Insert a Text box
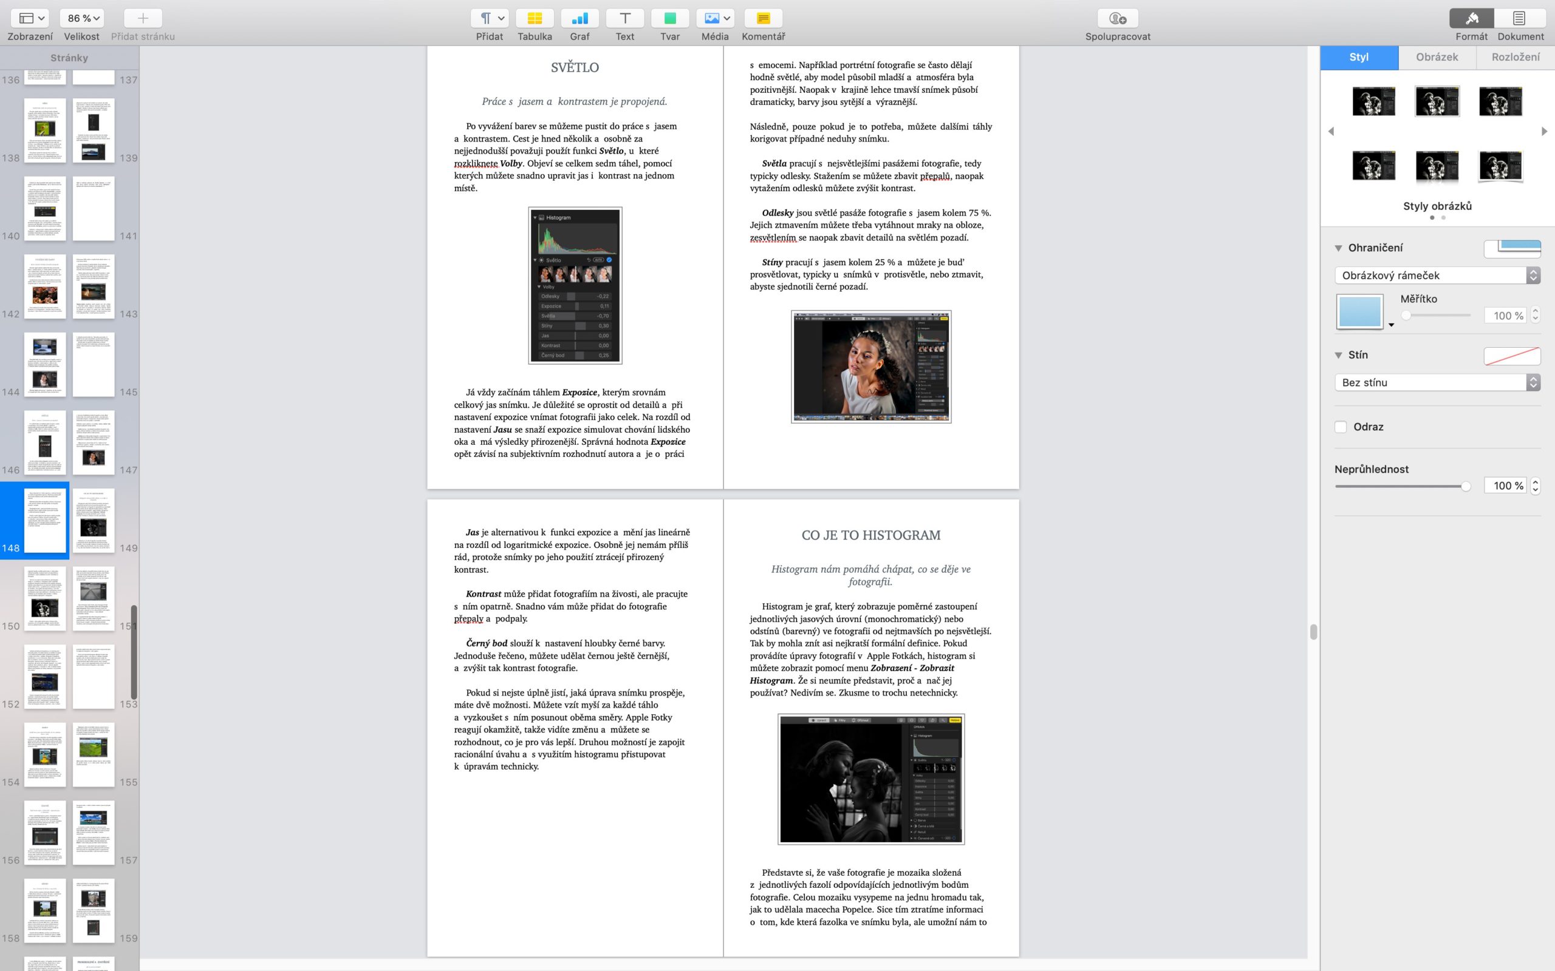1555x971 pixels. click(x=624, y=19)
